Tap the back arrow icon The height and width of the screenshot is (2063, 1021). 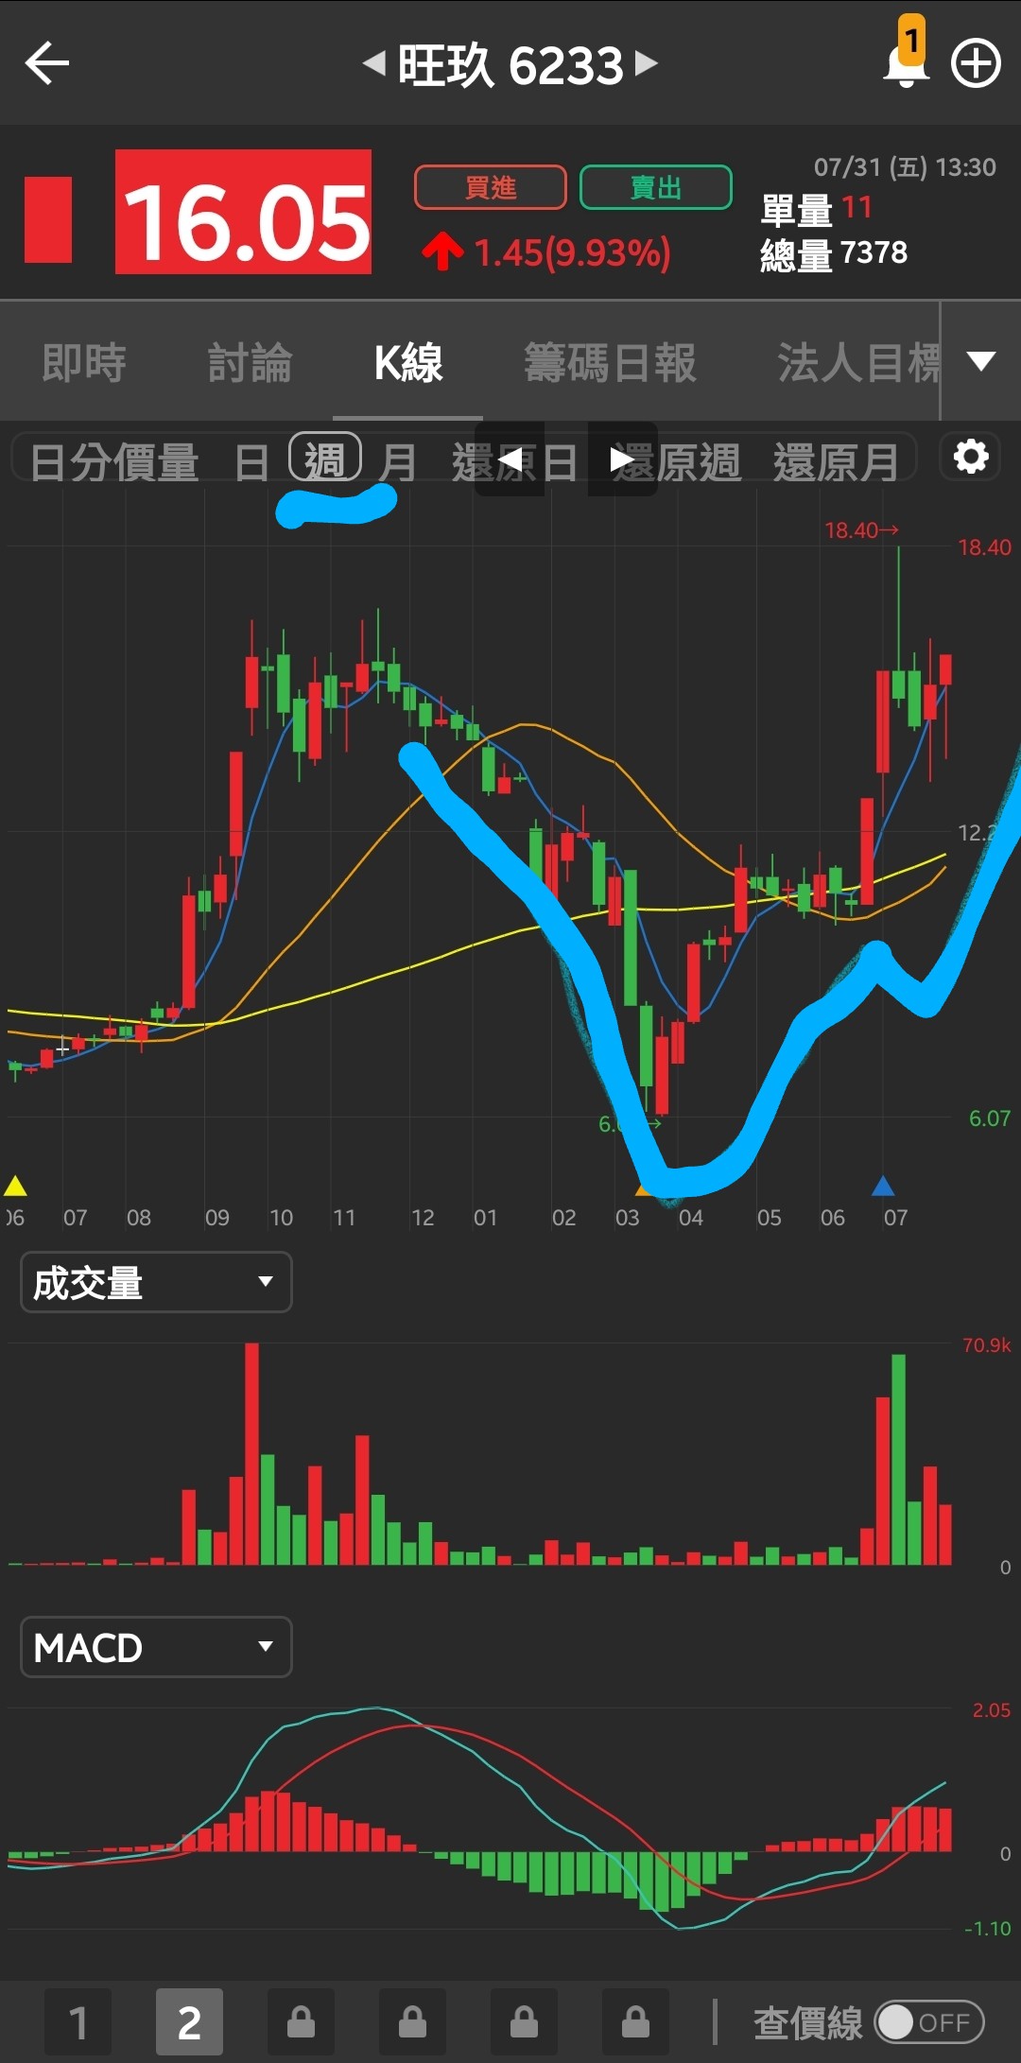point(47,64)
